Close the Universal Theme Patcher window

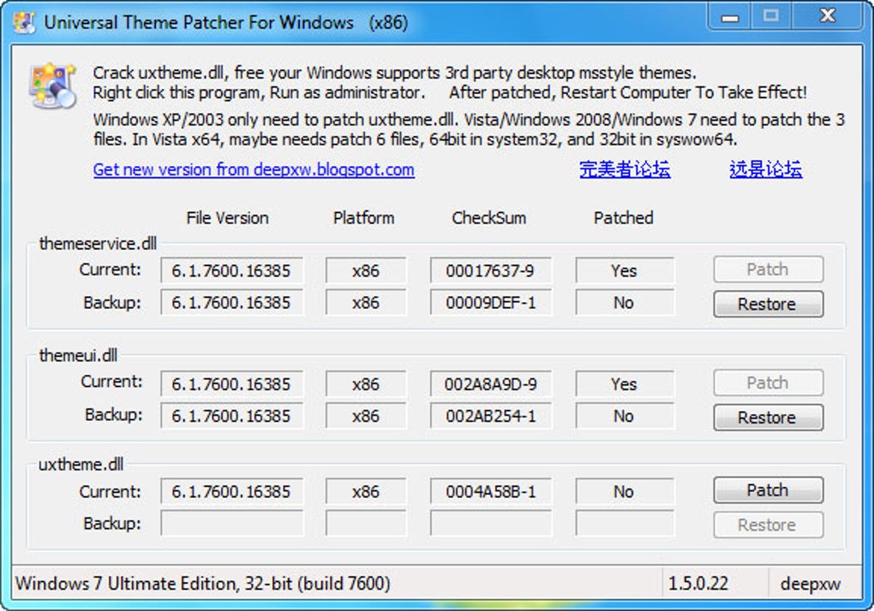829,15
